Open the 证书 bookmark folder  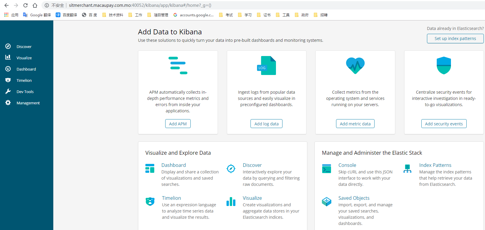pos(264,15)
